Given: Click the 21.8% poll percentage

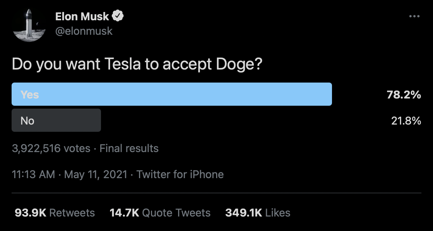Looking at the screenshot, I should pos(406,121).
